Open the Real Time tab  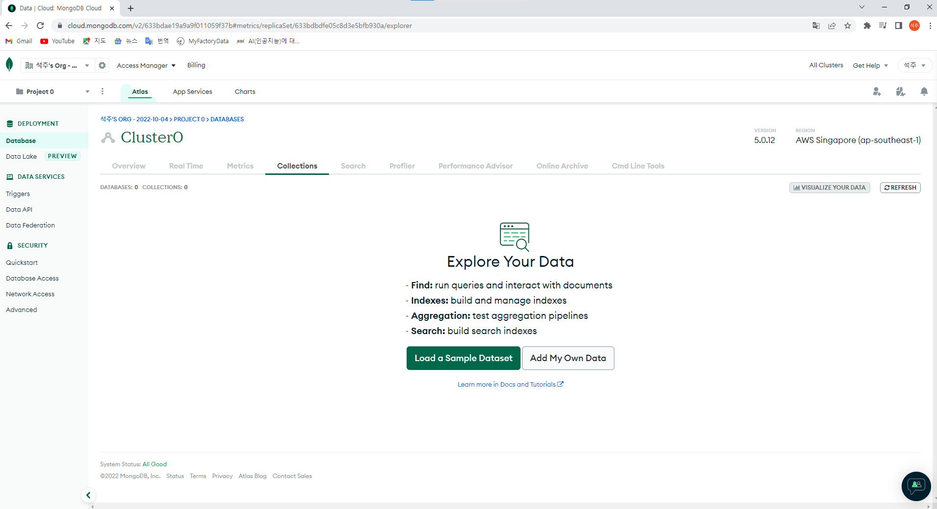click(186, 166)
